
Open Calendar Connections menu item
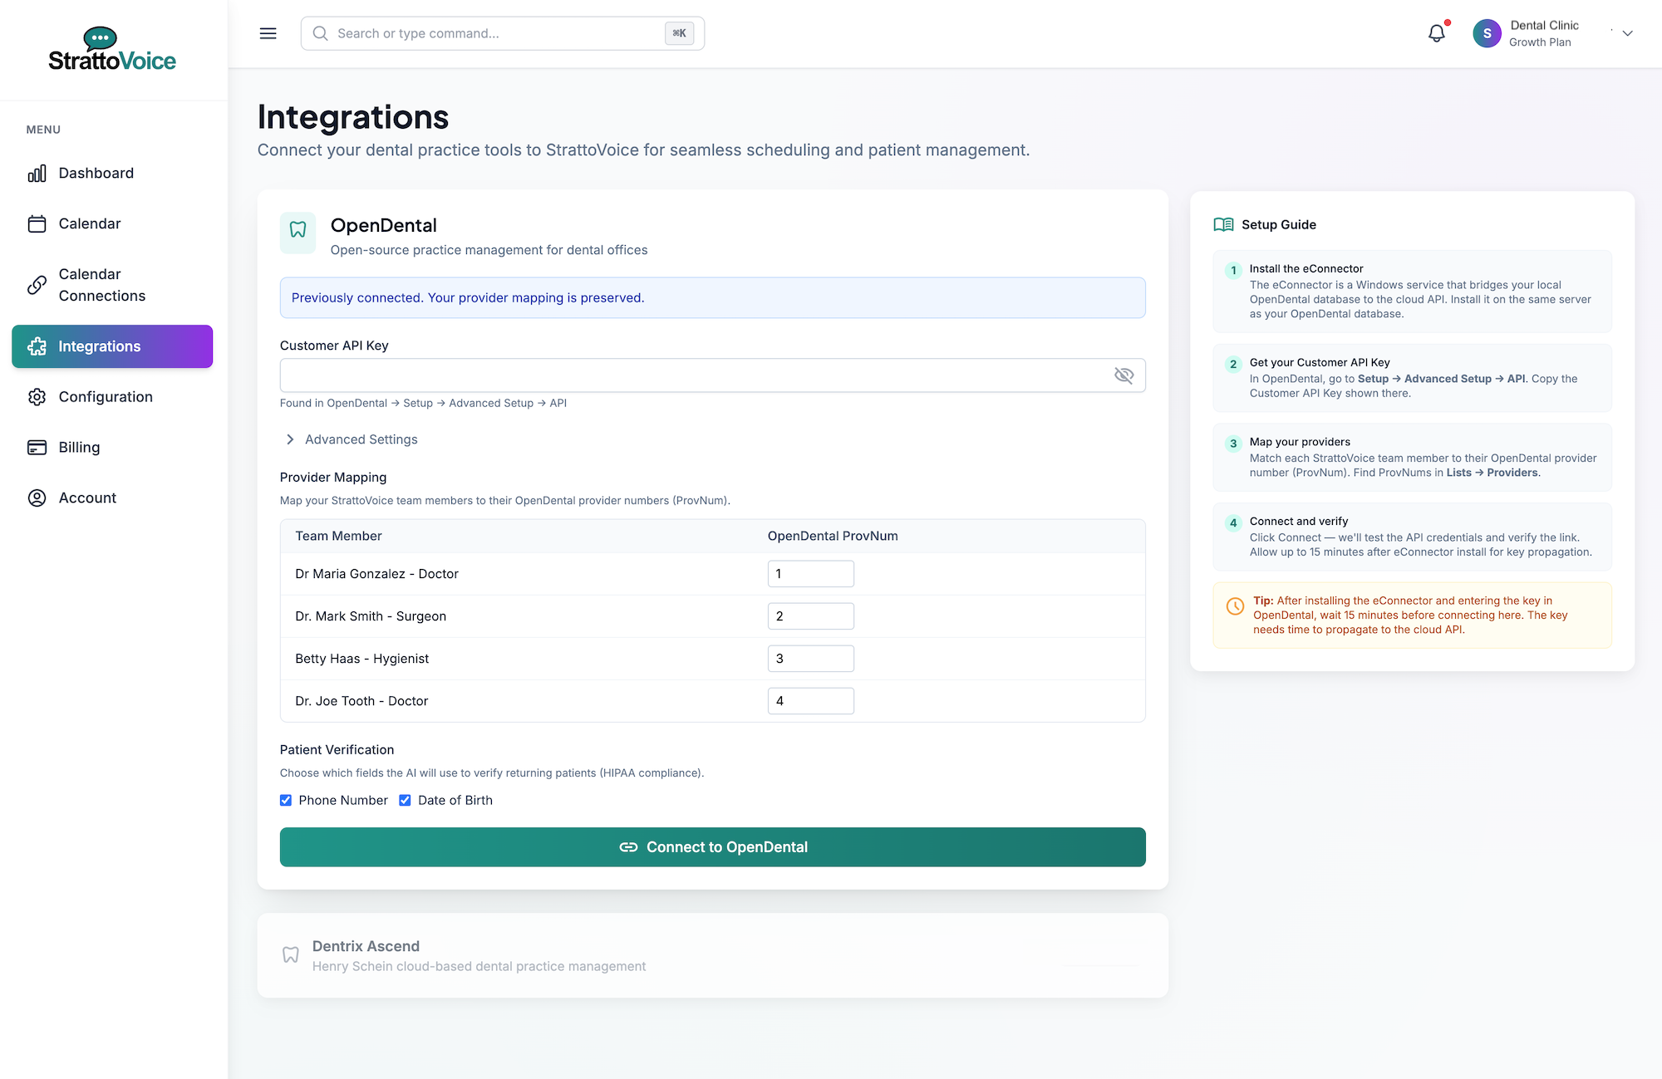[x=112, y=285]
